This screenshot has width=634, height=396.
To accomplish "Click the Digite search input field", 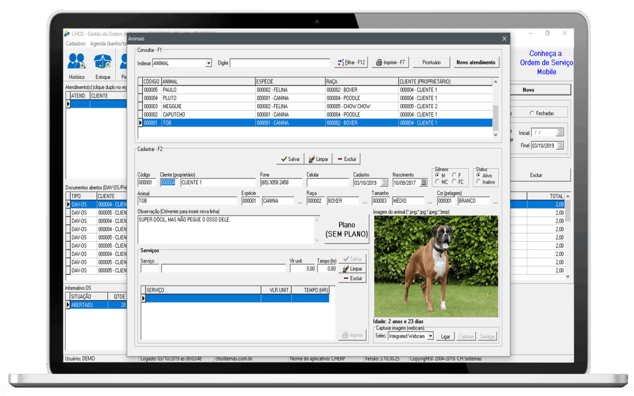I will click(280, 63).
